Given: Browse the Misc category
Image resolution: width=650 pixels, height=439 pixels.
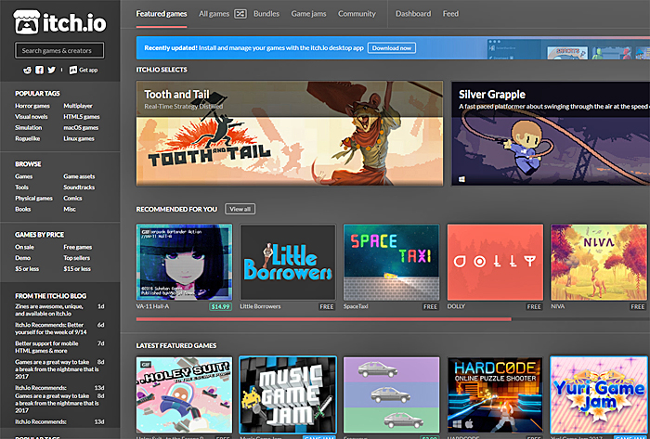Looking at the screenshot, I should [70, 209].
